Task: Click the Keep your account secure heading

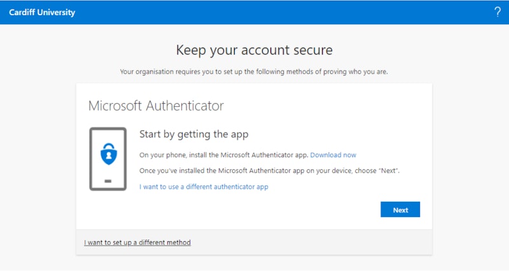Action: point(254,50)
